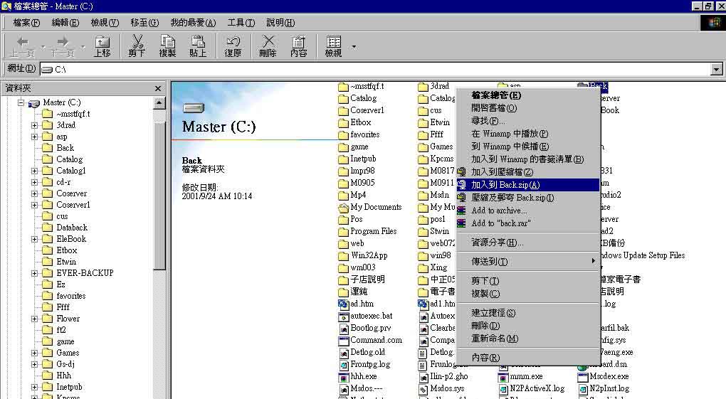
Task: Open the address bar dropdown arrow
Action: point(717,69)
